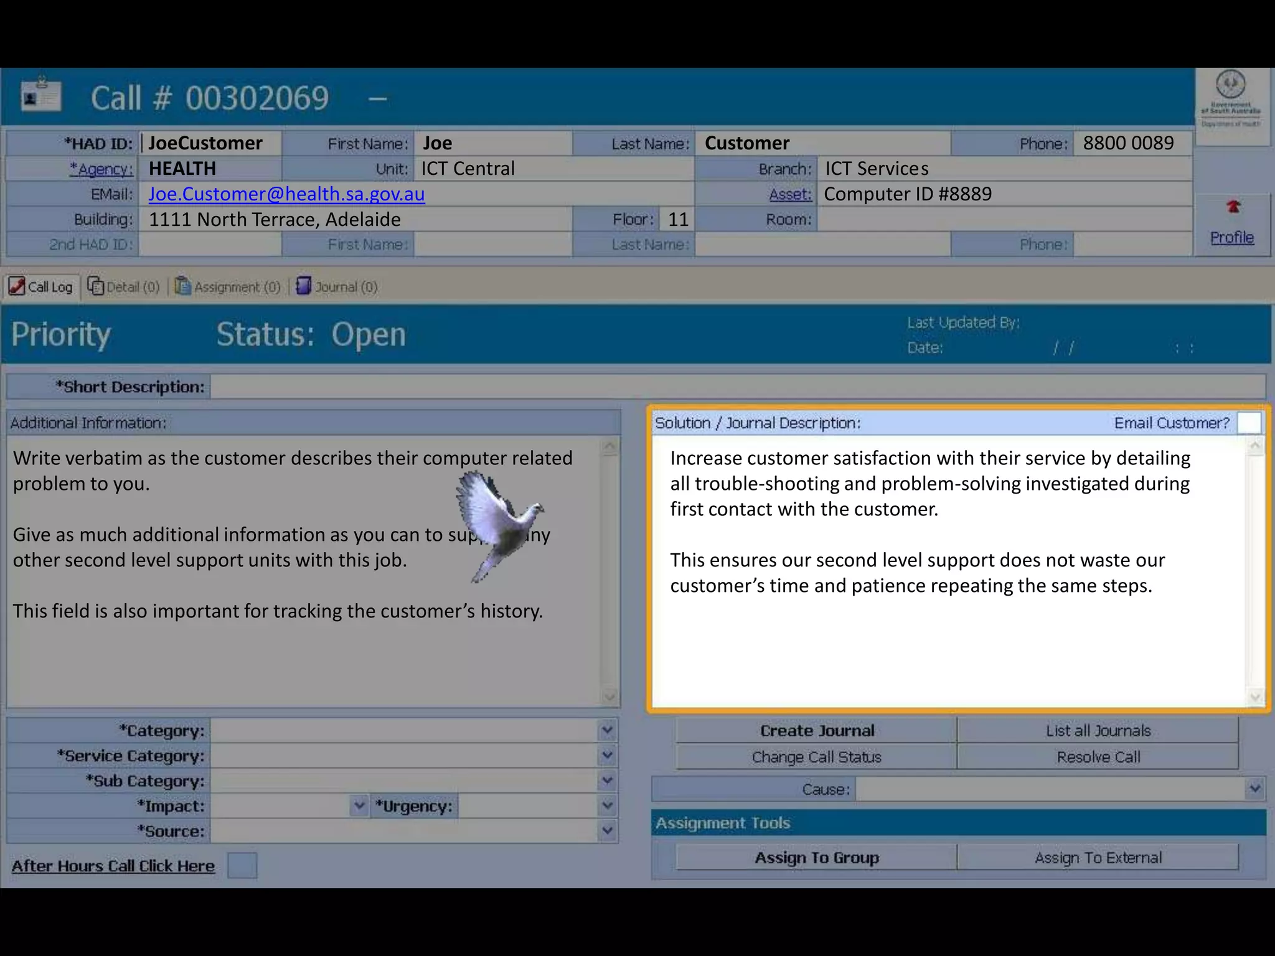Open the Call Log tab
The width and height of the screenshot is (1275, 956).
pyautogui.click(x=42, y=287)
